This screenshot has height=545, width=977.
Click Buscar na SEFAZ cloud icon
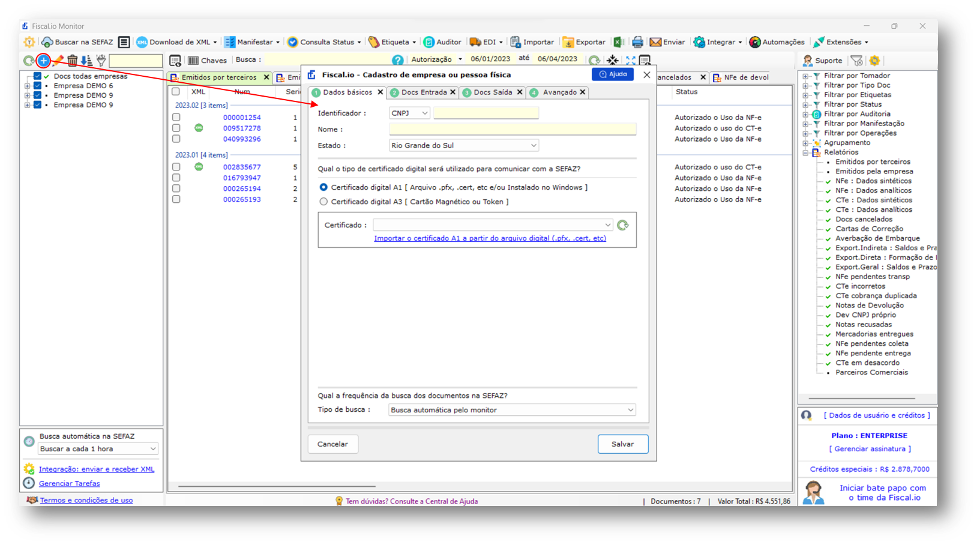click(x=47, y=42)
